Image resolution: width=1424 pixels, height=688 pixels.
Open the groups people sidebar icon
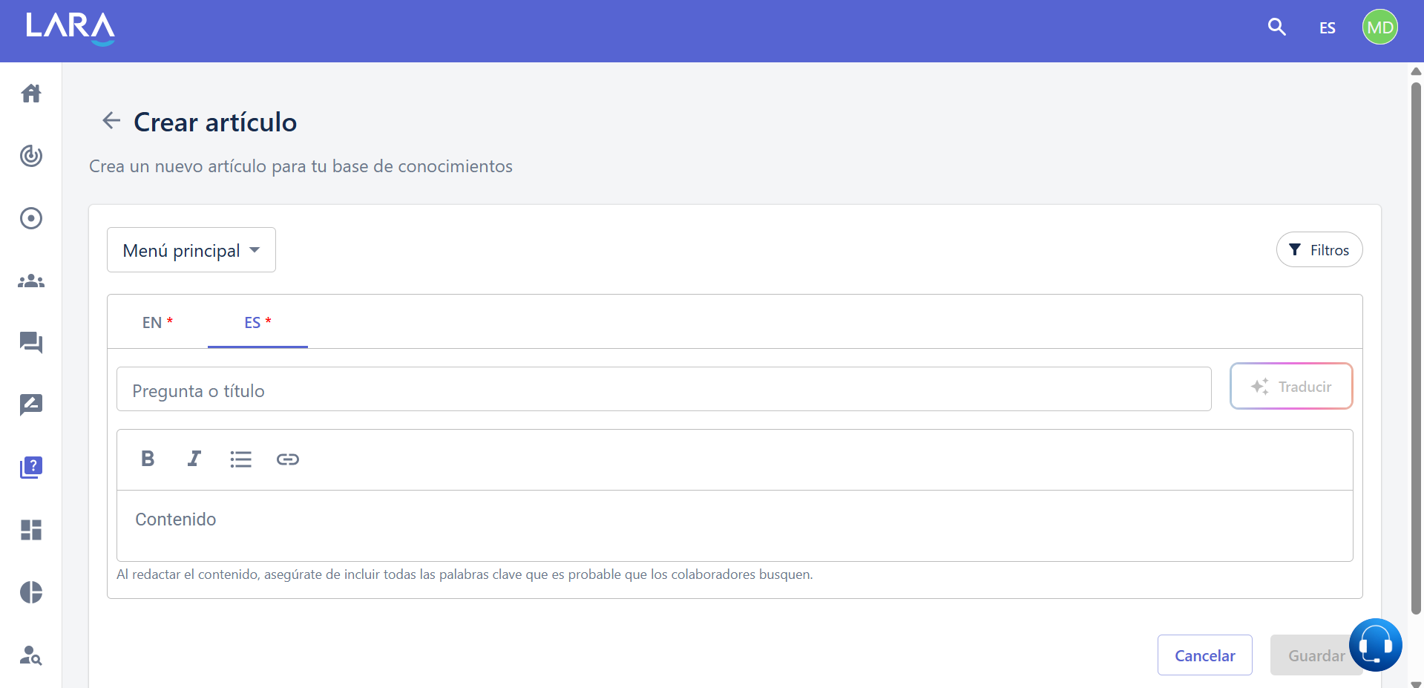click(31, 281)
